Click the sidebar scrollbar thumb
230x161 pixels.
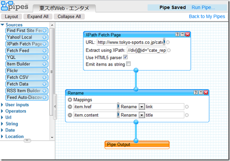pos(52,72)
